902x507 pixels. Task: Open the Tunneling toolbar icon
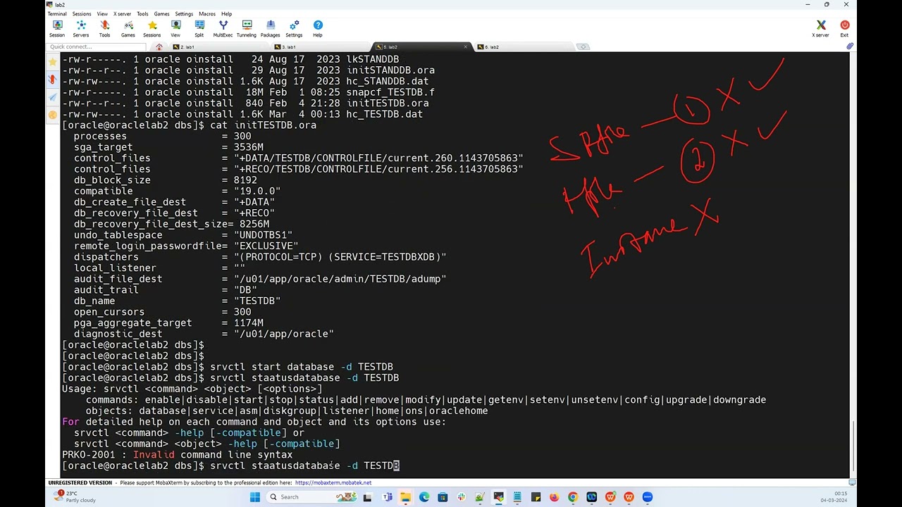click(247, 28)
